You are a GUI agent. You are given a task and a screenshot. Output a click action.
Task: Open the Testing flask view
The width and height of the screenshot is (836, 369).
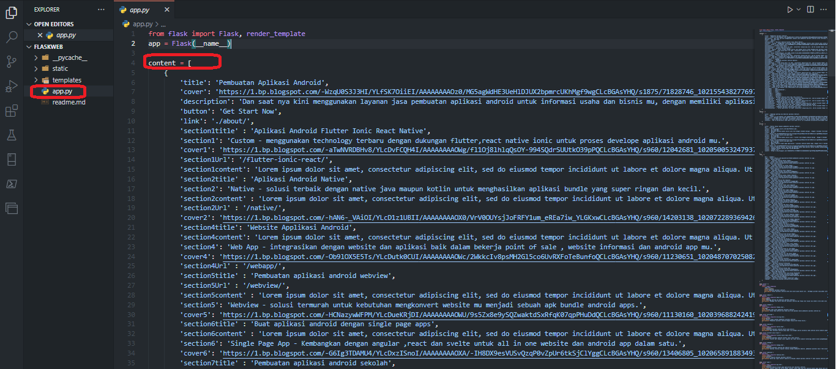click(11, 135)
